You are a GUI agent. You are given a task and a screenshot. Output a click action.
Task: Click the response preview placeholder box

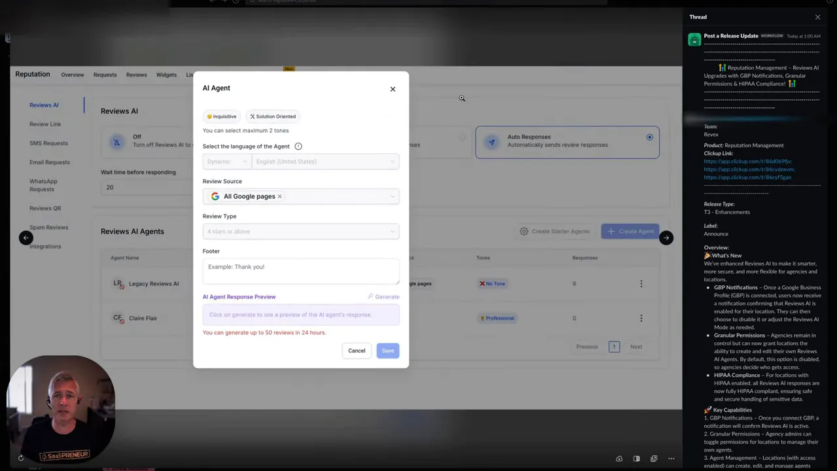click(301, 315)
